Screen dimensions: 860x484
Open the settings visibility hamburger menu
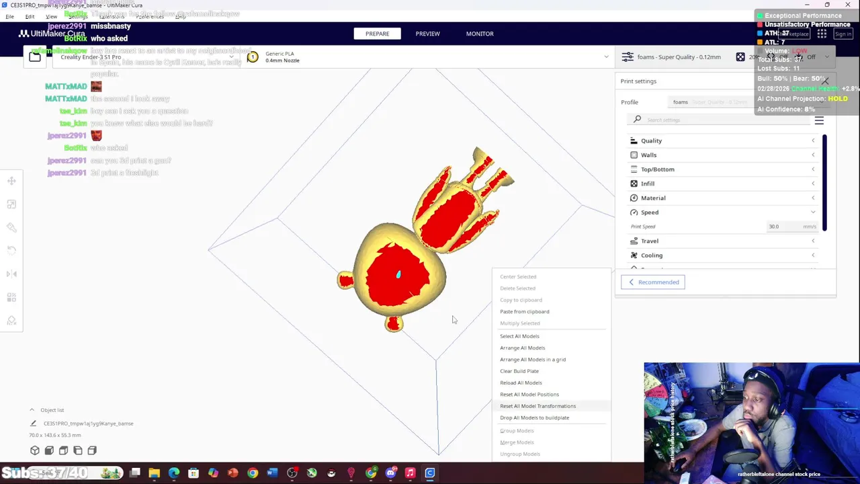[819, 120]
